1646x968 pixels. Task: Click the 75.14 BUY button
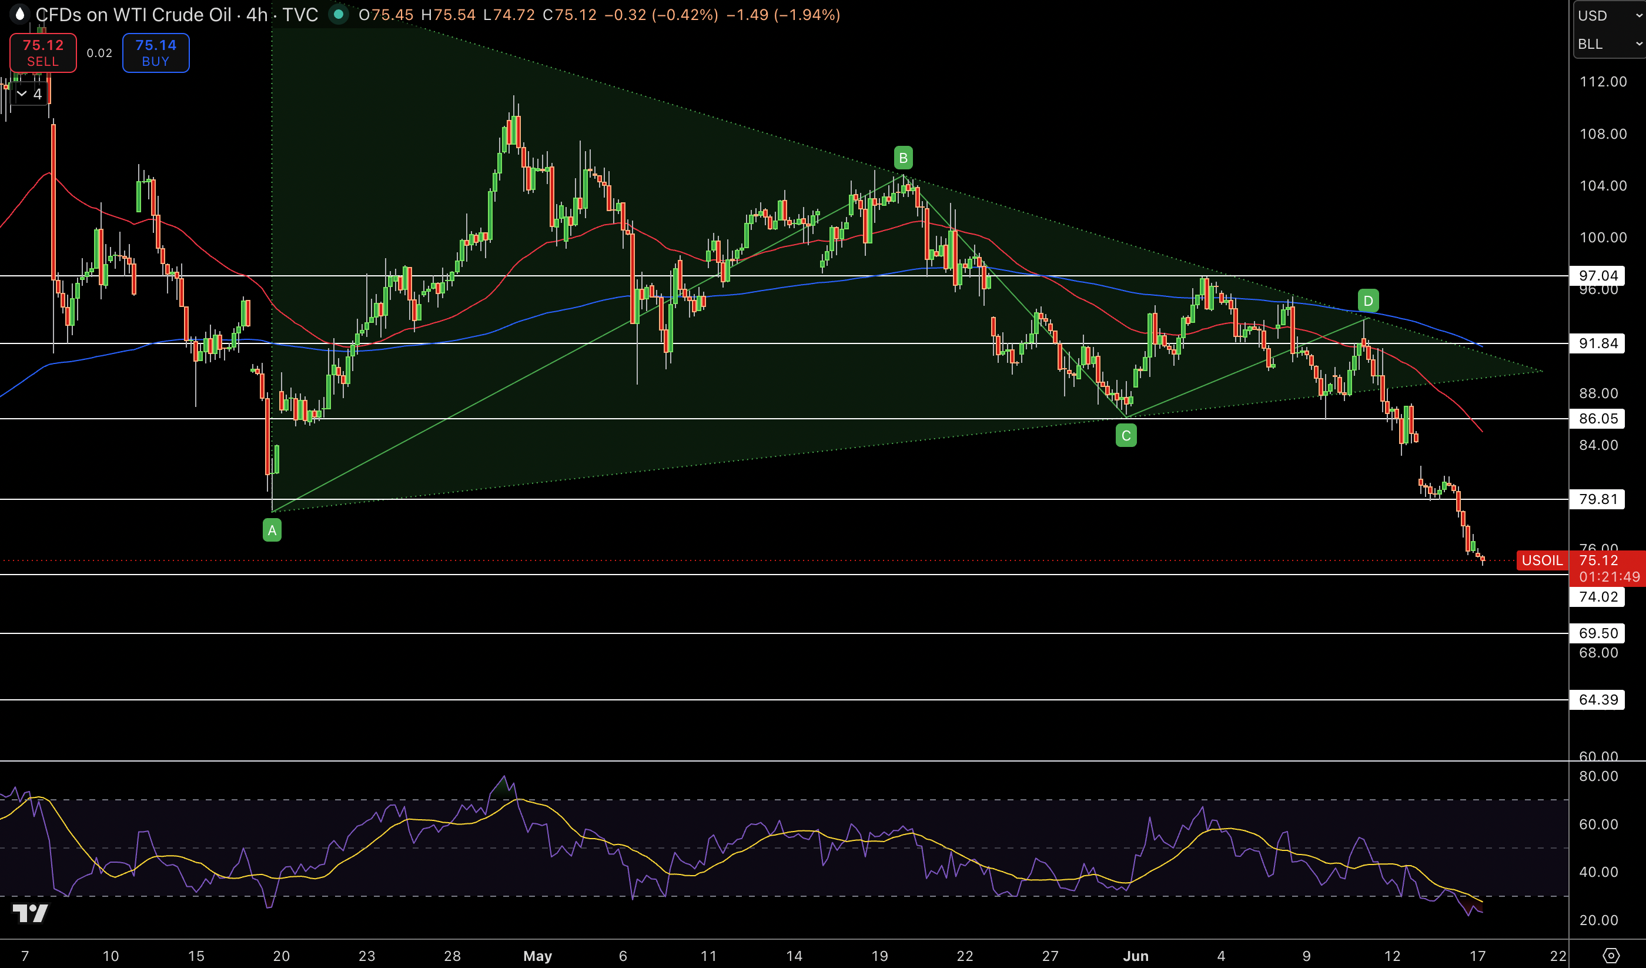click(155, 53)
